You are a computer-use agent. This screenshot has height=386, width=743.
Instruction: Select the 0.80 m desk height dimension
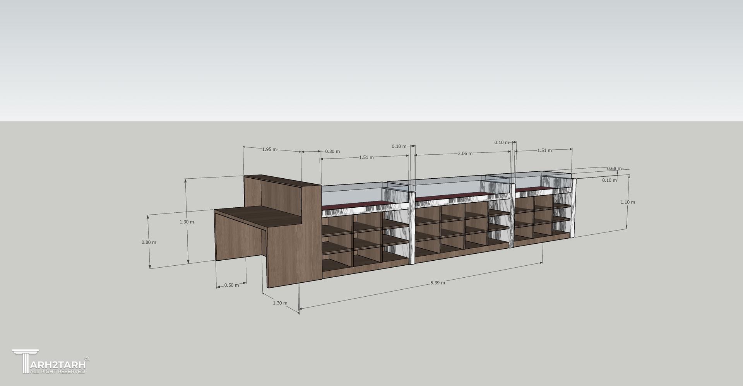point(149,243)
